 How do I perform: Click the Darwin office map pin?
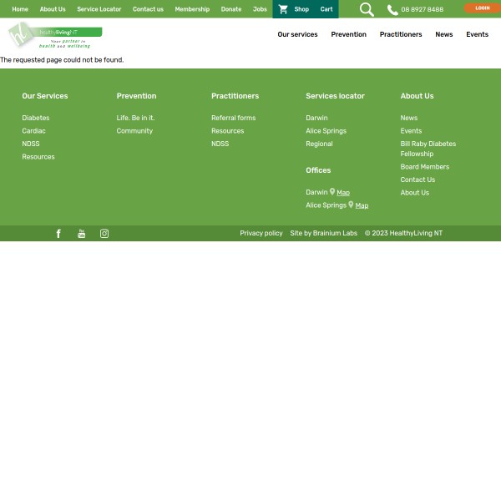pos(332,192)
